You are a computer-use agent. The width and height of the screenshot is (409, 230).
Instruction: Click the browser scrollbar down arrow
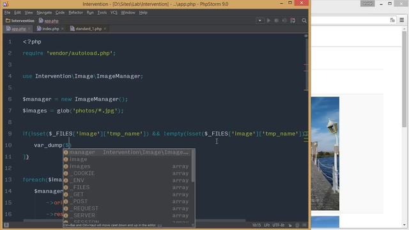(405, 225)
